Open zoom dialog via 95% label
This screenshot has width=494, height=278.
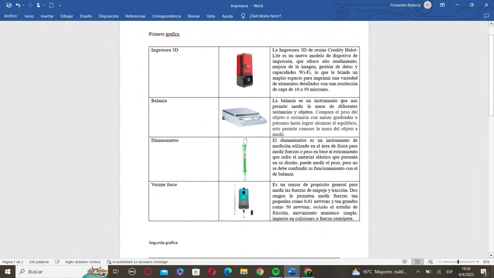(486, 262)
